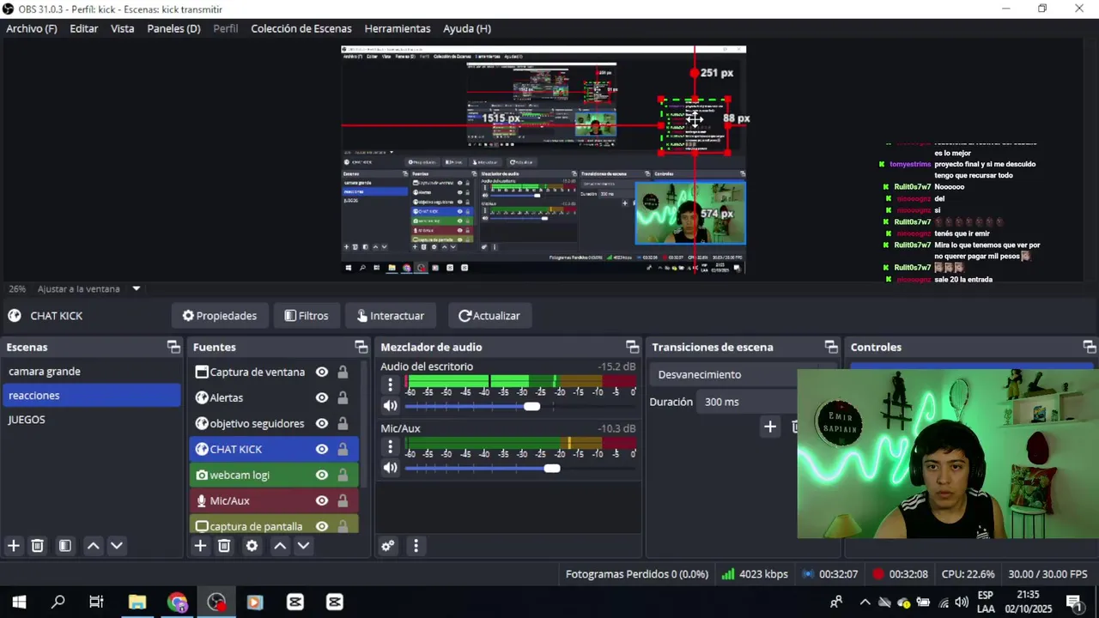Undock the Mezclador de audio panel
This screenshot has width=1099, height=618.
pyautogui.click(x=633, y=347)
